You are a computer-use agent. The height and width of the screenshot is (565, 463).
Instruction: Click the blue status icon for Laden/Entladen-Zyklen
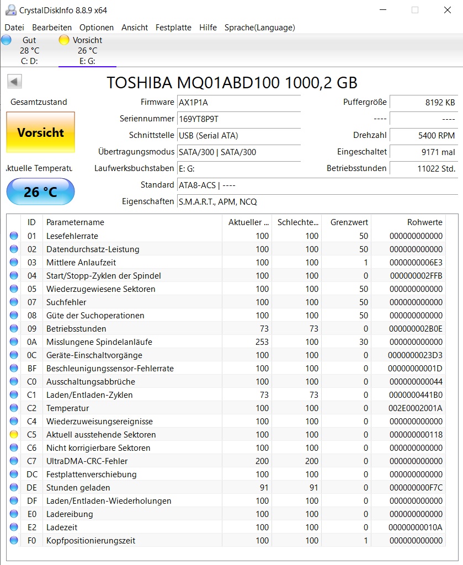[14, 395]
